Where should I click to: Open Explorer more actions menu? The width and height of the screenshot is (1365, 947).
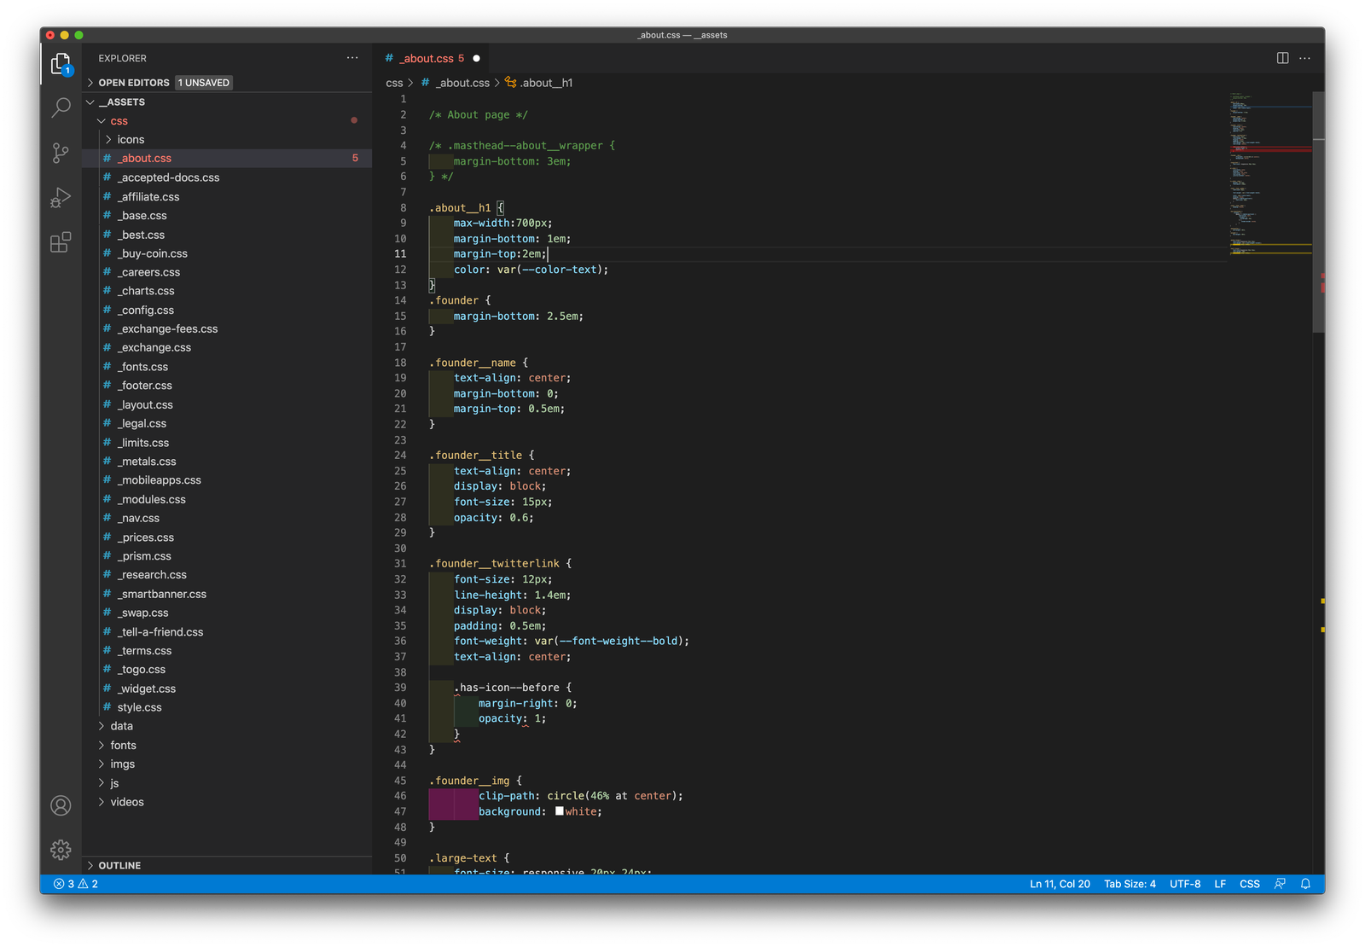tap(352, 58)
